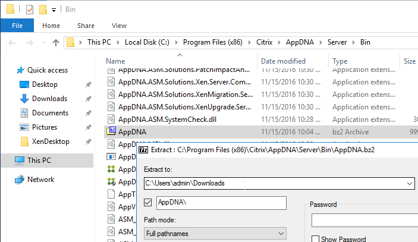
Task: Click pin icon next to XenDesktop
Action: click(88, 142)
